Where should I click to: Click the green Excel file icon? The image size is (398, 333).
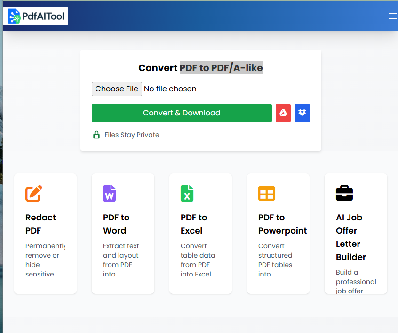pyautogui.click(x=187, y=193)
